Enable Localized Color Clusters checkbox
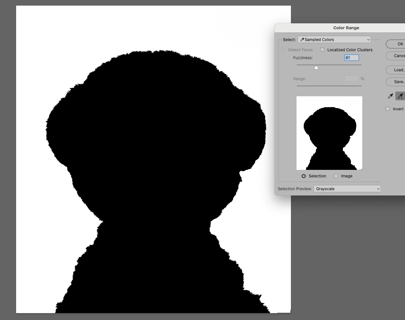The image size is (405, 320). 322,50
